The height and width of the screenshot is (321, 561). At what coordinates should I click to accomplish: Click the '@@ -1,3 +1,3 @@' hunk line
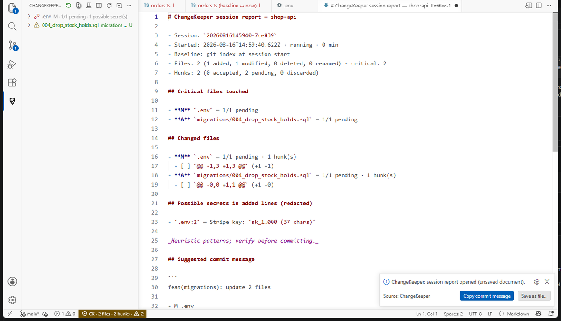[x=224, y=166]
